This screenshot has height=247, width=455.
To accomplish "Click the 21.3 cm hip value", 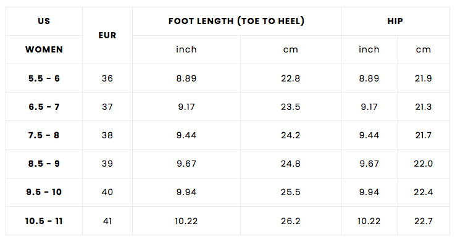I will point(424,107).
